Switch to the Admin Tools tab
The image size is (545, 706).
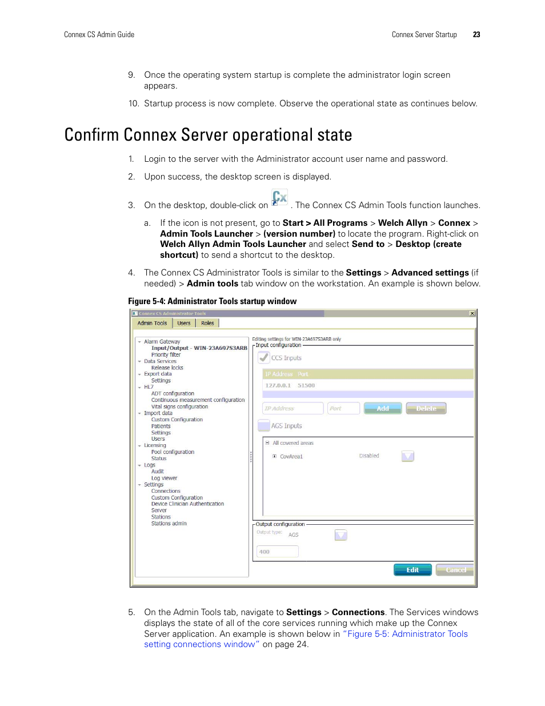[x=152, y=323]
